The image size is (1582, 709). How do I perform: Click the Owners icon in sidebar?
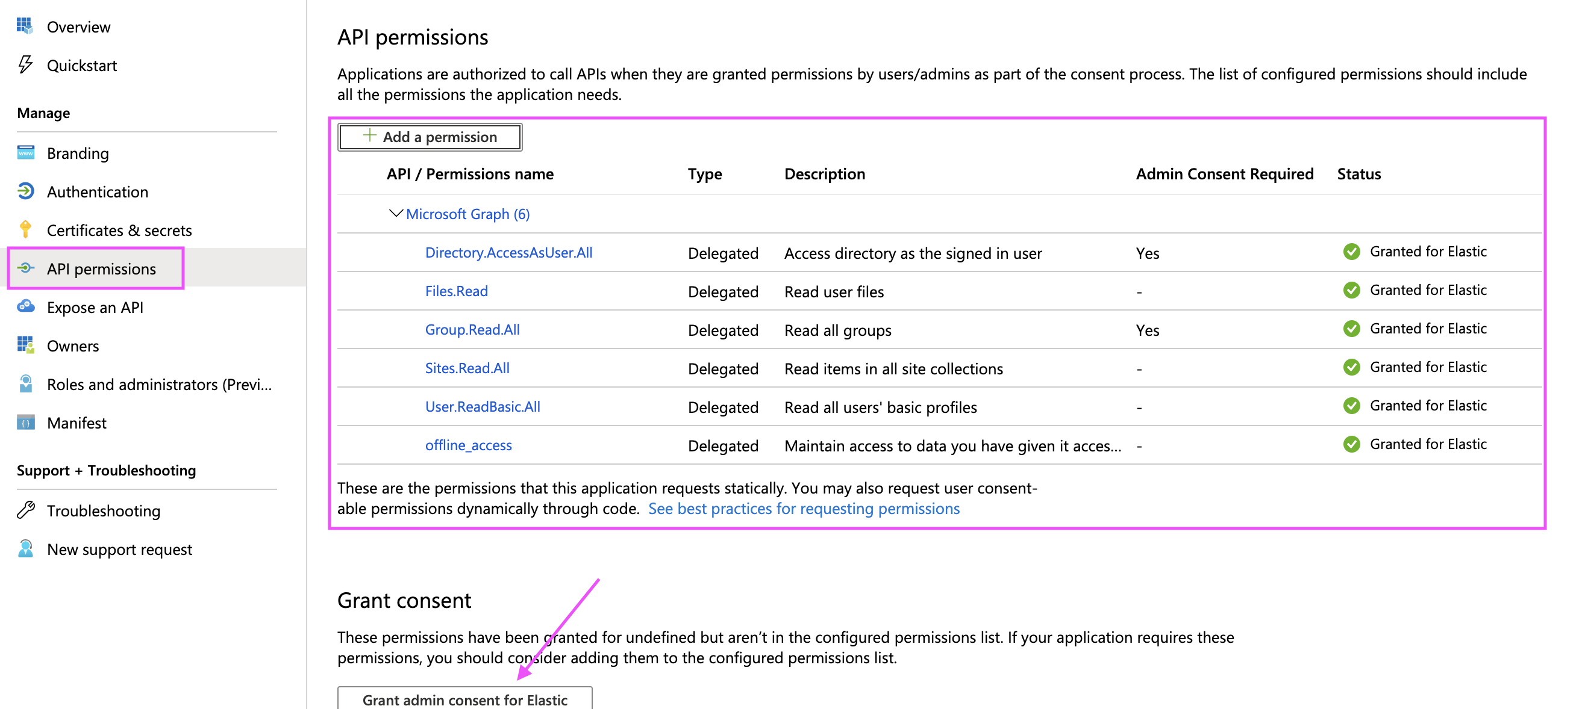[25, 345]
